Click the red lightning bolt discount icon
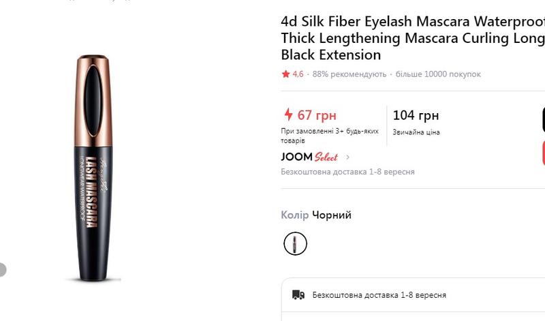545x321 pixels. pyautogui.click(x=288, y=114)
